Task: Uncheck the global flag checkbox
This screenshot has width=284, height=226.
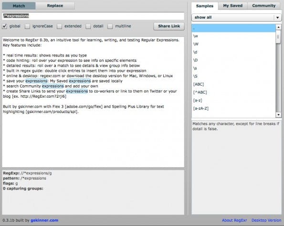Action: pyautogui.click(x=4, y=26)
